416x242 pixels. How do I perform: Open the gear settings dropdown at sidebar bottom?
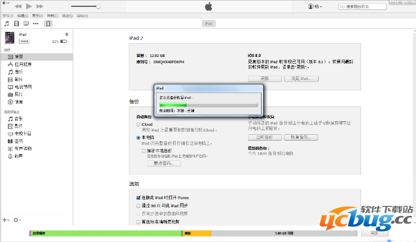(x=17, y=220)
